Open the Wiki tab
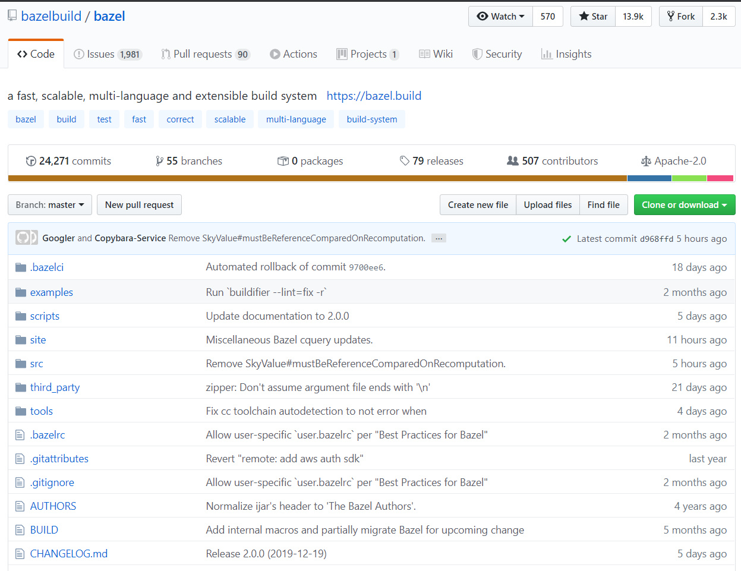Image resolution: width=741 pixels, height=571 pixels. (x=436, y=54)
